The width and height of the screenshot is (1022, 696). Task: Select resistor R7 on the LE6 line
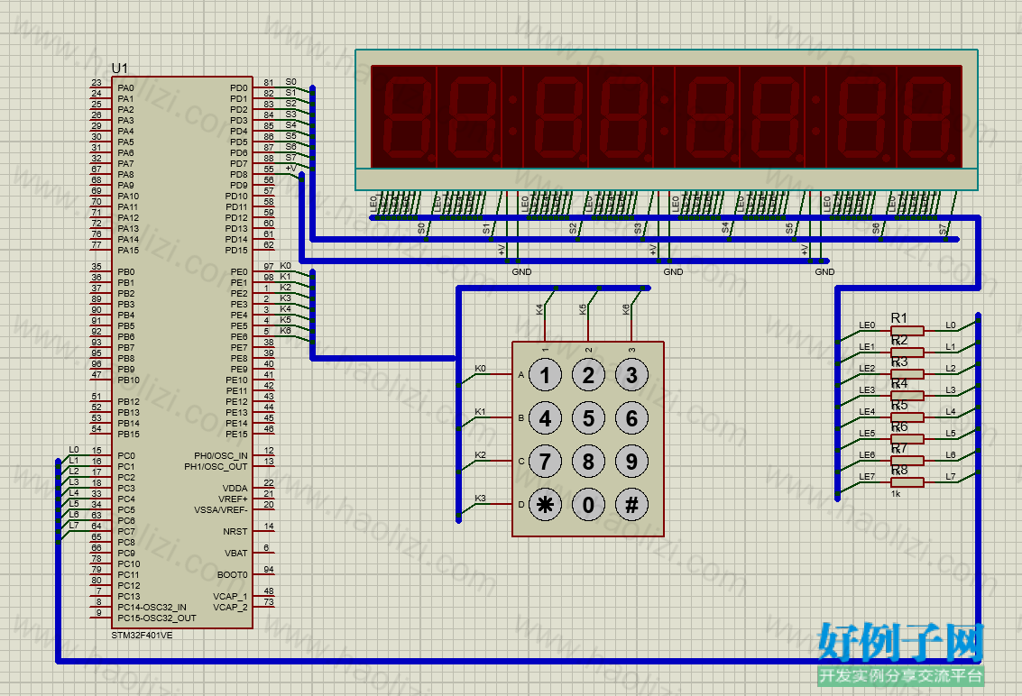pyautogui.click(x=907, y=460)
